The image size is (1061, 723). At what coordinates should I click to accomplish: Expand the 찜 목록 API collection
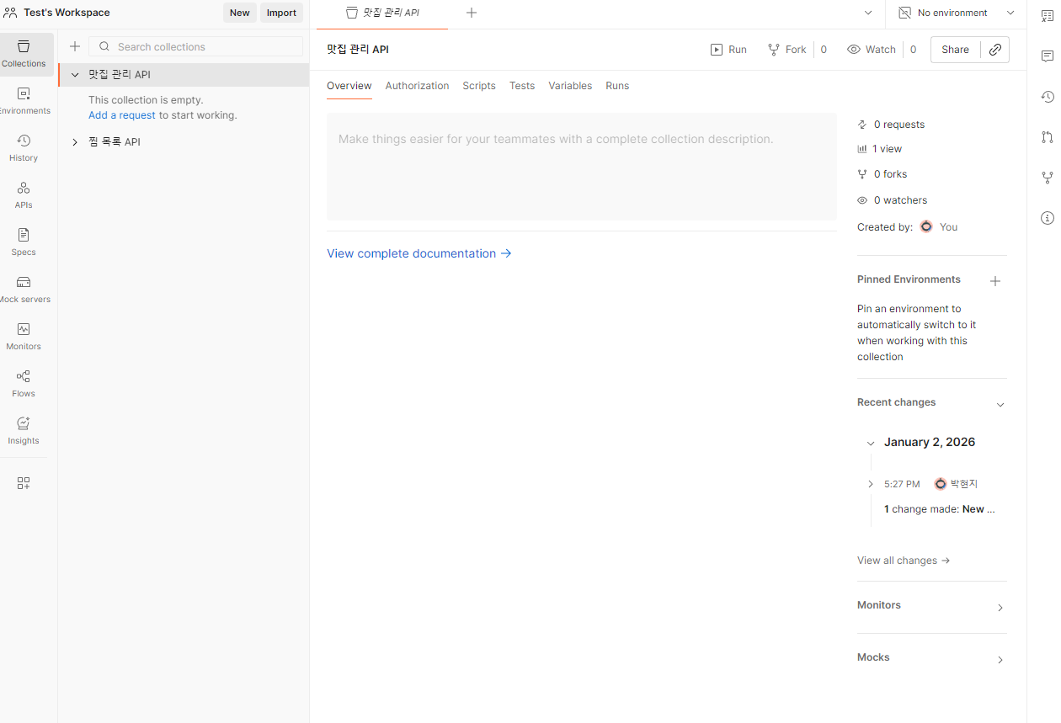coord(75,142)
